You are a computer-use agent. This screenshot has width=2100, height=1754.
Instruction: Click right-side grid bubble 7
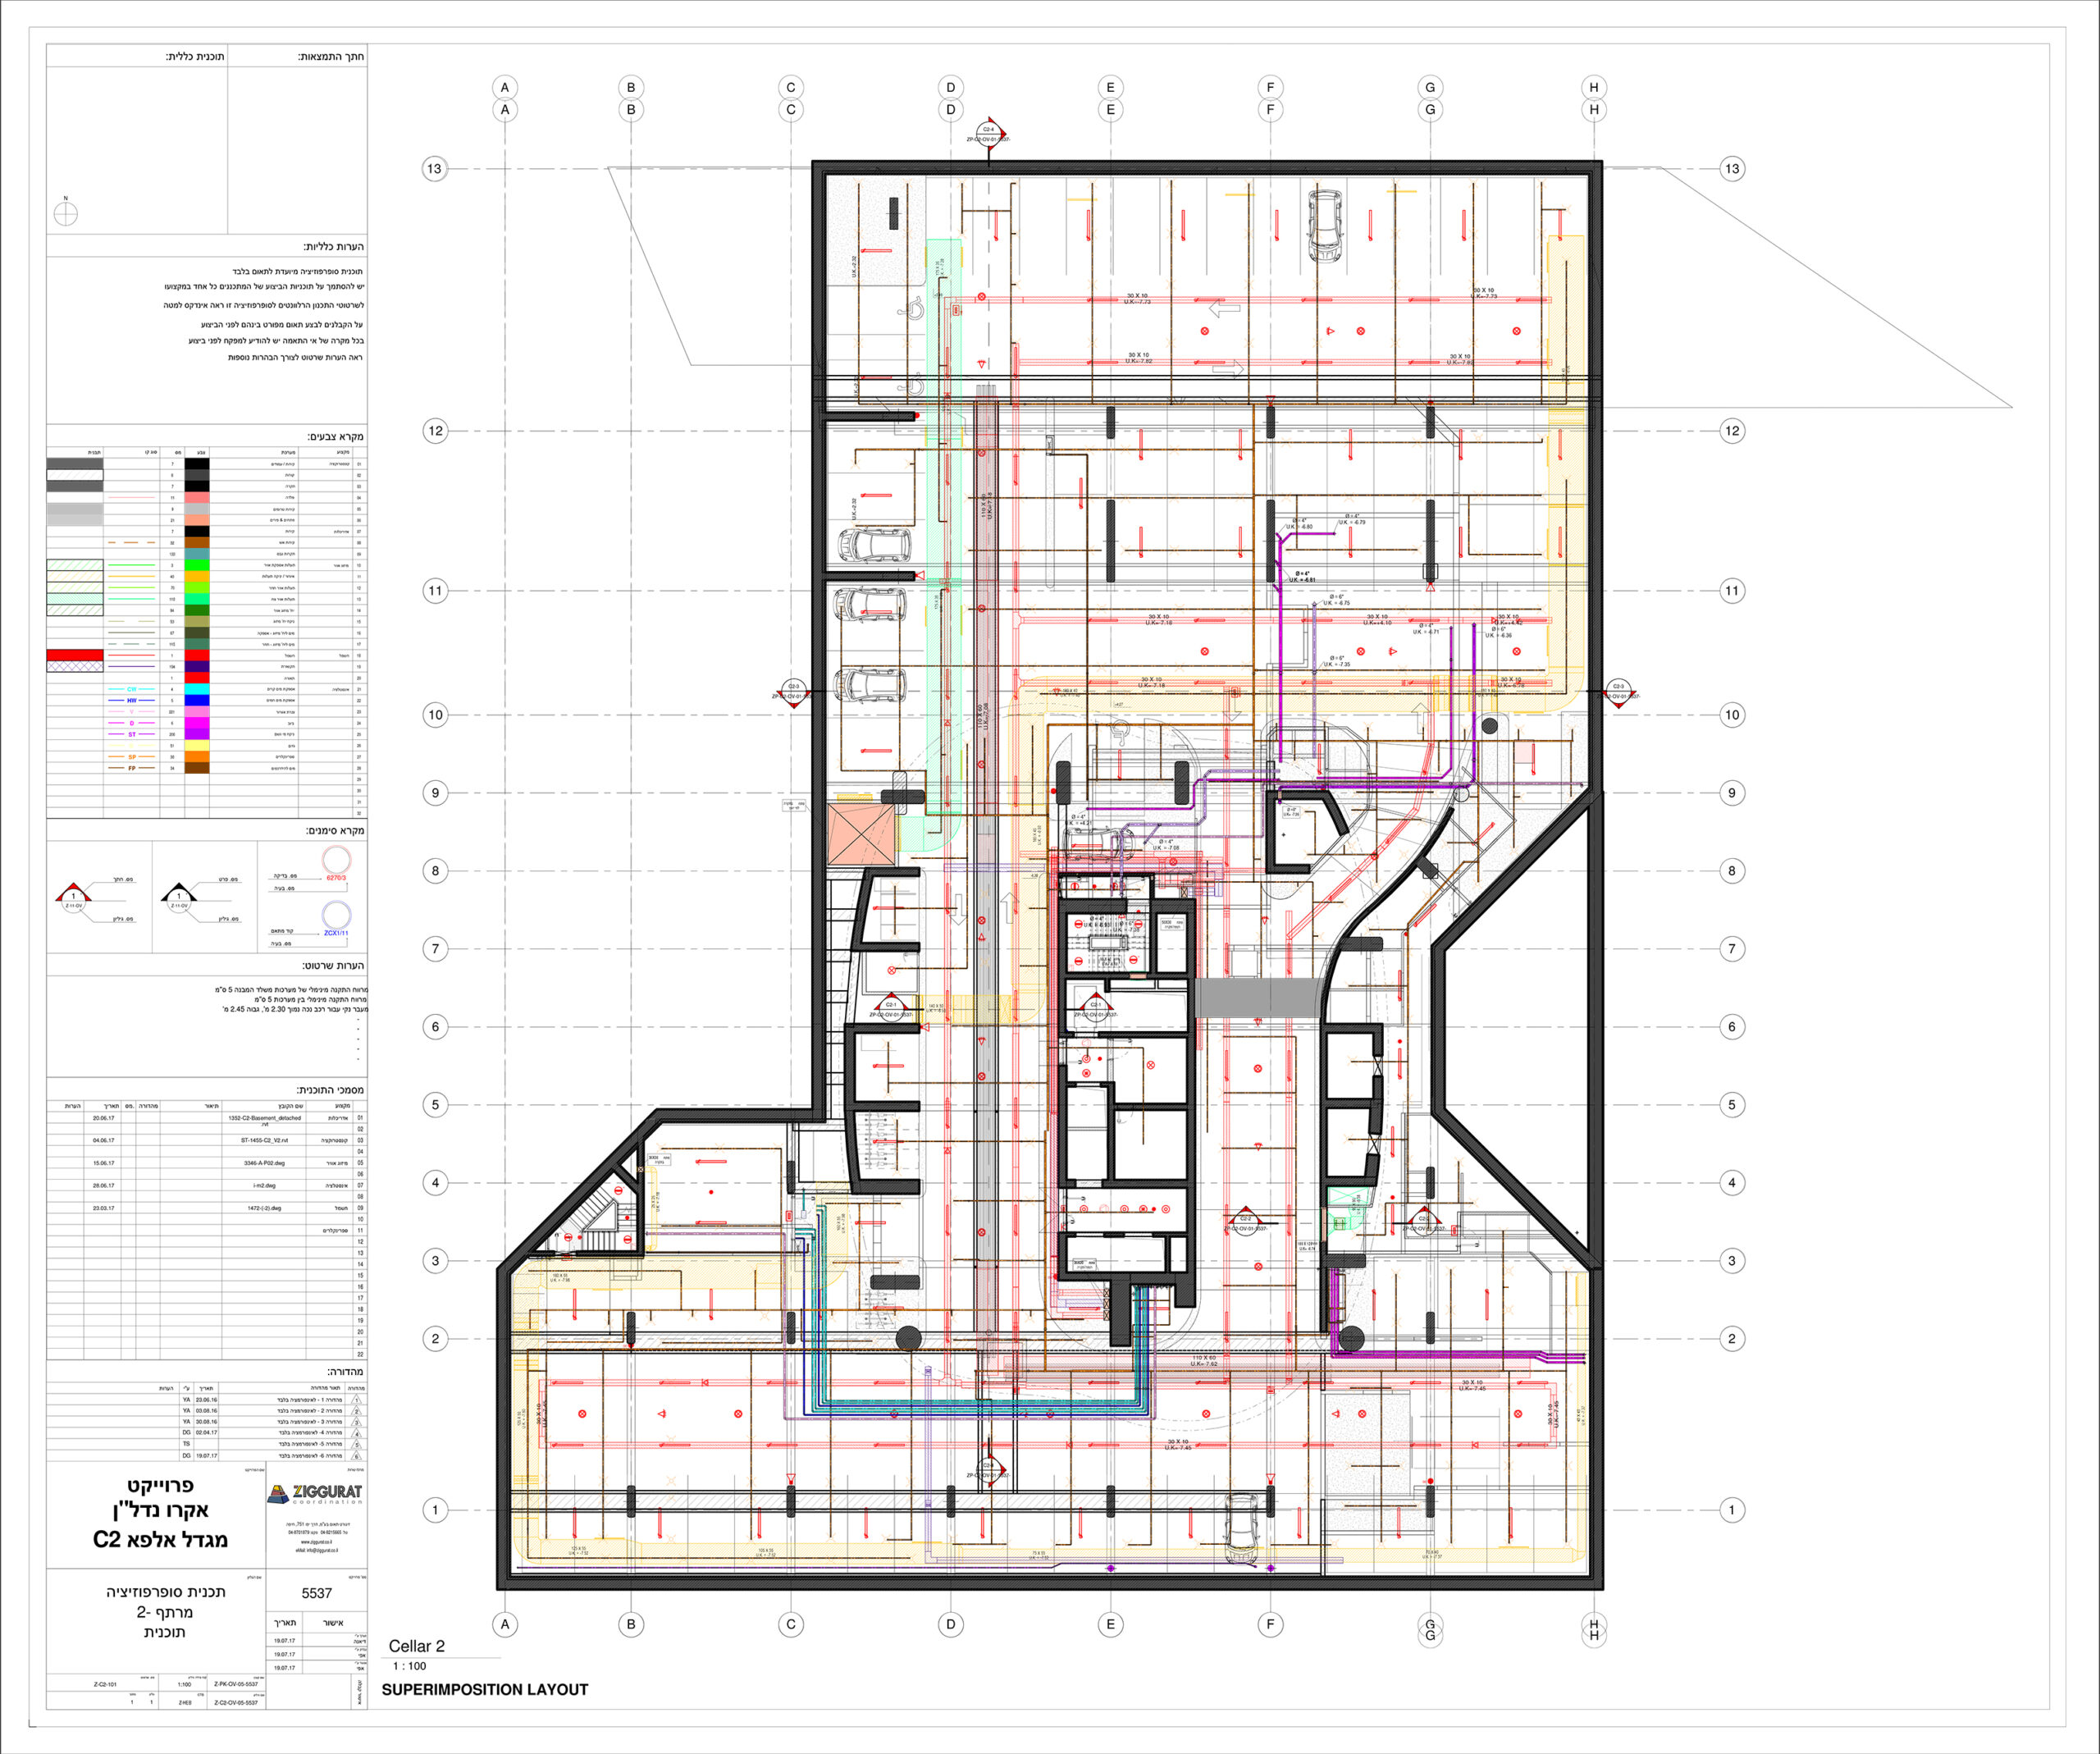1732,948
